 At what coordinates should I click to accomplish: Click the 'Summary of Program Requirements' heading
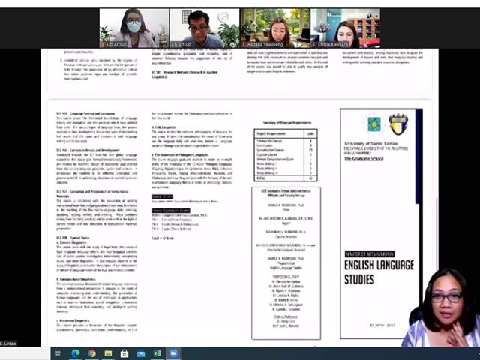tap(287, 123)
